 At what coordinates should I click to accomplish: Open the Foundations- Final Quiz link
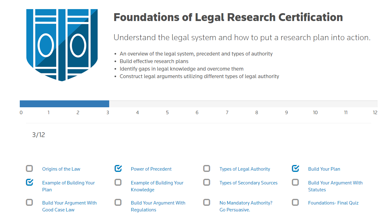(x=333, y=203)
